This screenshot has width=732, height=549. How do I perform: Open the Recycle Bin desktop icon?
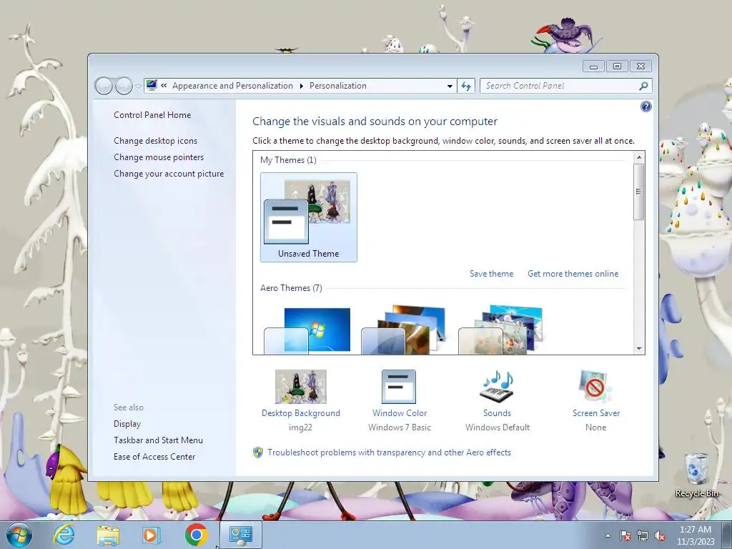pos(696,475)
